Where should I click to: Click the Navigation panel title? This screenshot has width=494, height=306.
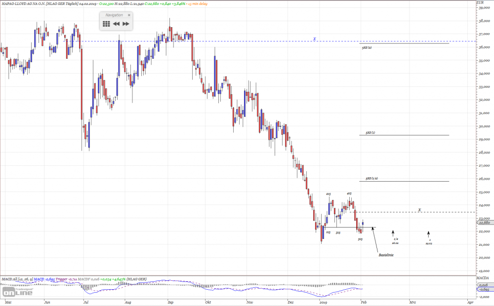coord(114,15)
